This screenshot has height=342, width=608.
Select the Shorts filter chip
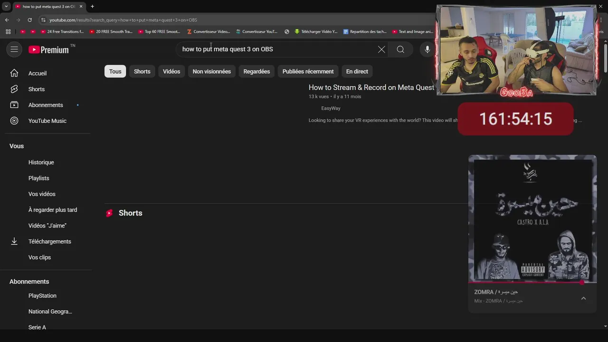(142, 71)
